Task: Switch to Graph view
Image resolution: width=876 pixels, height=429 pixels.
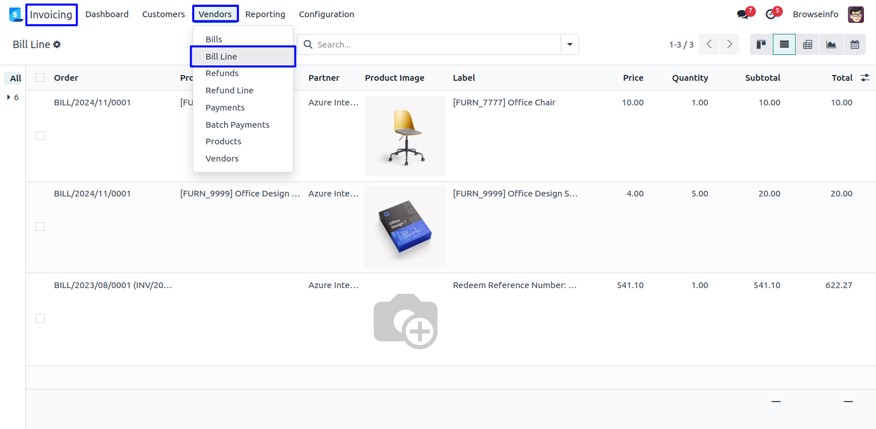Action: point(831,44)
